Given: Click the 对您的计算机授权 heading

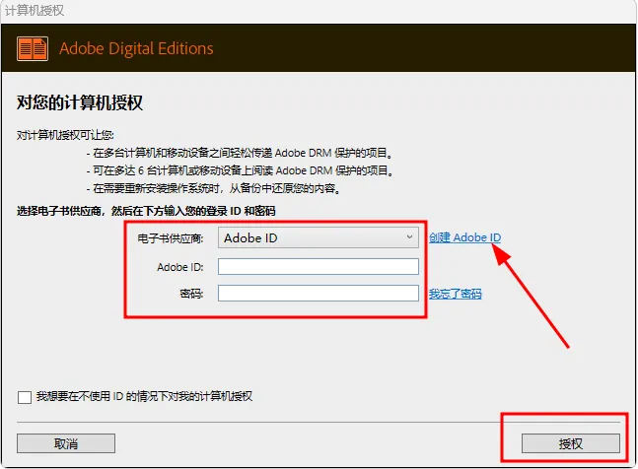Looking at the screenshot, I should point(80,102).
